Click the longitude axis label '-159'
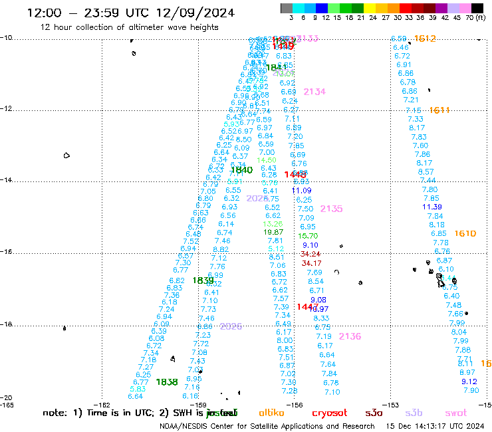 pos(199,405)
